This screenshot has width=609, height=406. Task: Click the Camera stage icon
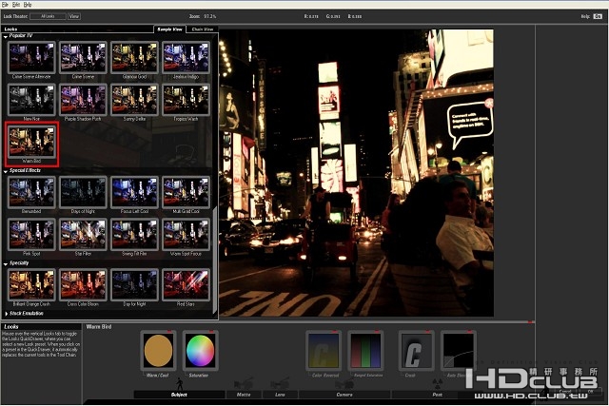click(x=344, y=384)
